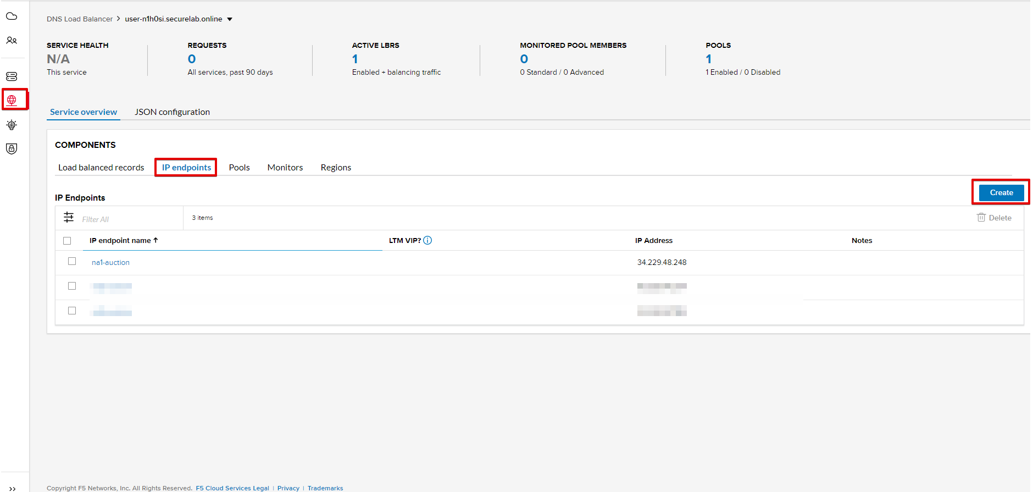This screenshot has width=1033, height=492.
Task: Open the Privacy footer link
Action: (288, 488)
